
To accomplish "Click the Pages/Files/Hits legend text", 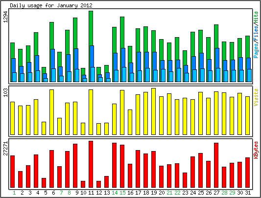I will (x=256, y=35).
